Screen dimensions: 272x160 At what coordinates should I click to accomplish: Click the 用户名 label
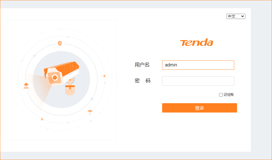tap(142, 65)
